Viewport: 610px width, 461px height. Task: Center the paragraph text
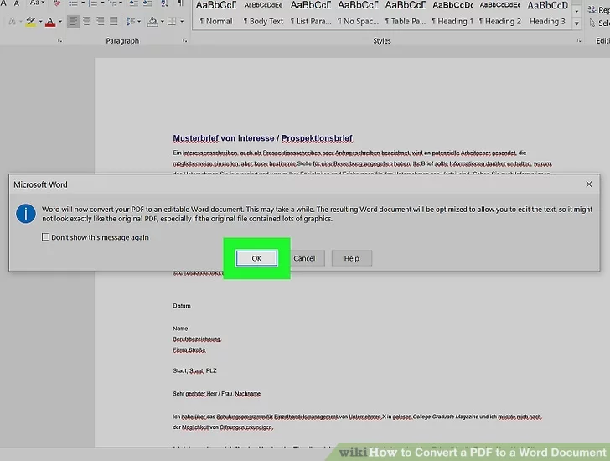click(87, 21)
